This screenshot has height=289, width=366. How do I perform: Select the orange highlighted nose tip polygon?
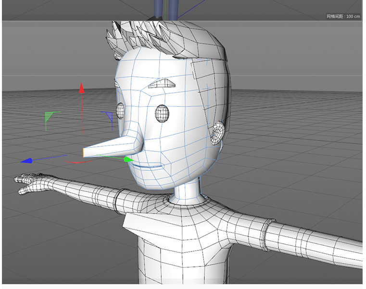click(x=84, y=152)
